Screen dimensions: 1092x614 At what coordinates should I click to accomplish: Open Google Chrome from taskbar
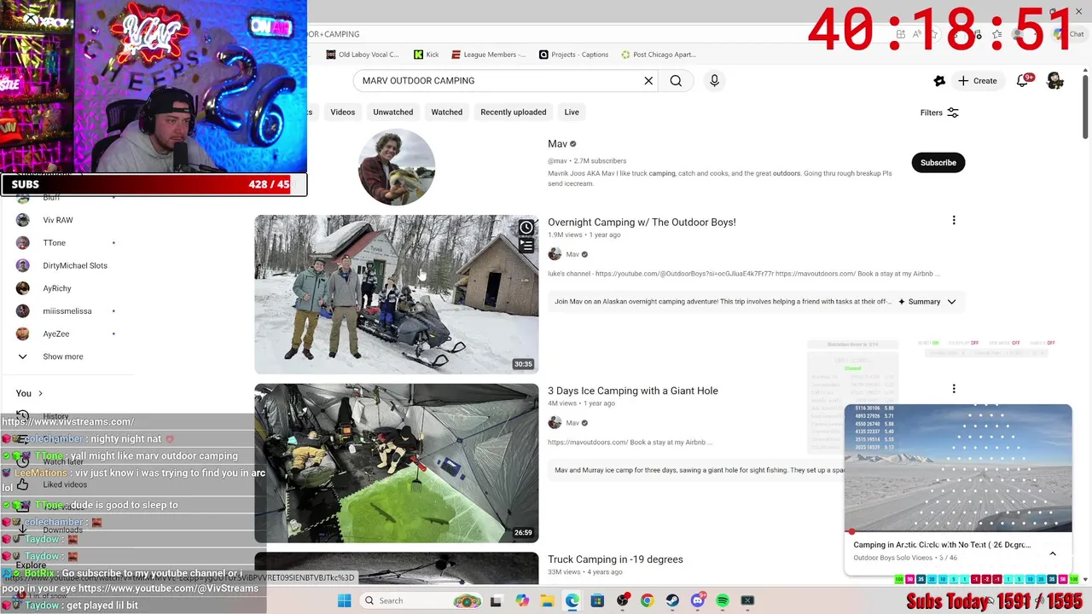tap(648, 600)
